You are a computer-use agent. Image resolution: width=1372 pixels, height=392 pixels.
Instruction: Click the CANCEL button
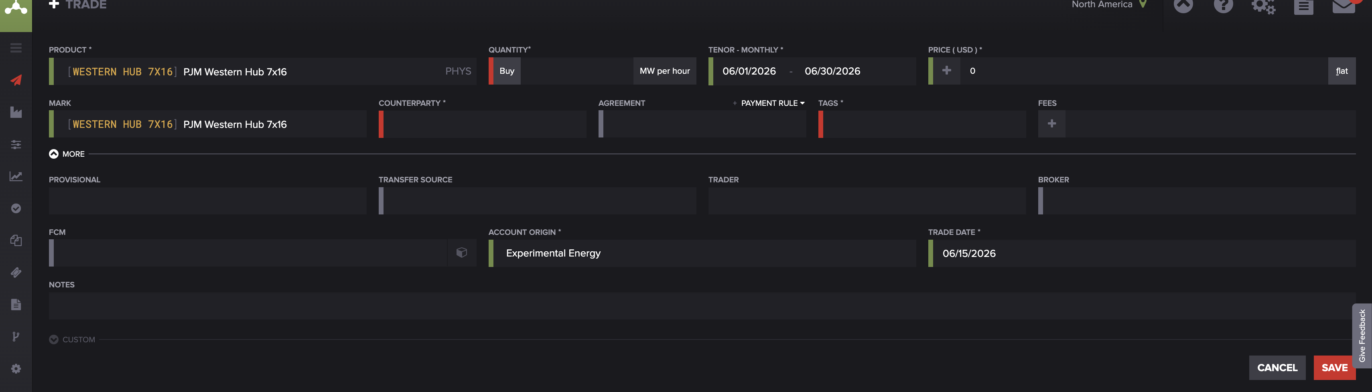[x=1277, y=368]
